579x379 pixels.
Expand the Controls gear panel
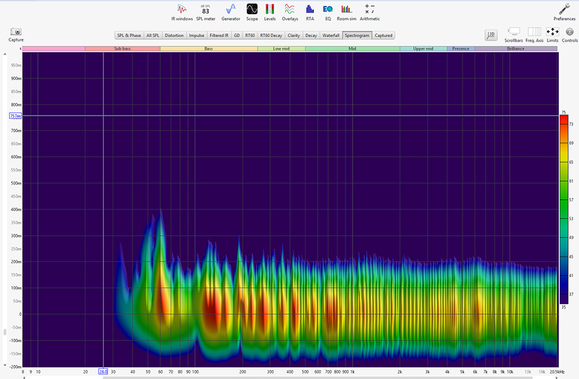(x=569, y=31)
